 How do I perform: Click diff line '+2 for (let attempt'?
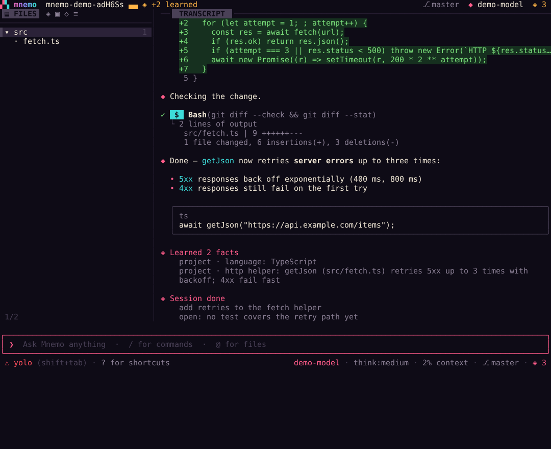point(273,23)
